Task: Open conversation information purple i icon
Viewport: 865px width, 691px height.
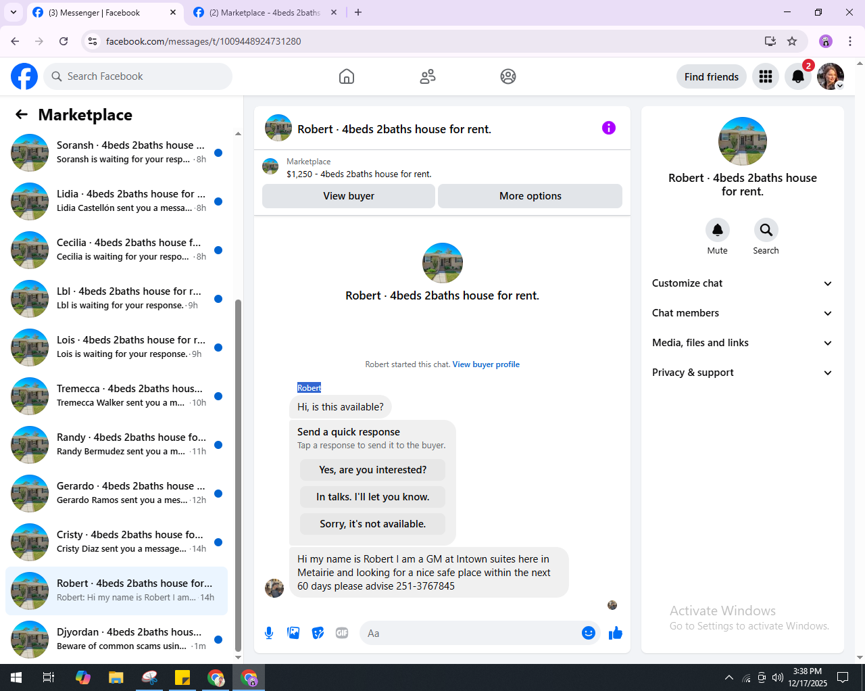Action: [x=609, y=128]
